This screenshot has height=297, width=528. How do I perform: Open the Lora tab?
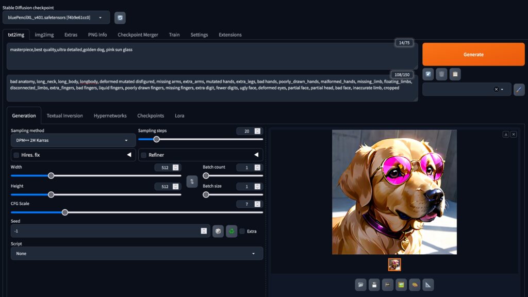click(x=179, y=115)
